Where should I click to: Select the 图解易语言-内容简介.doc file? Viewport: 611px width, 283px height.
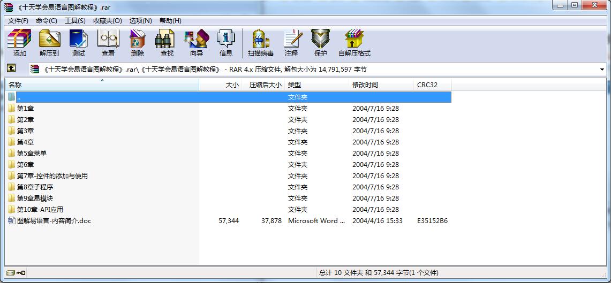54,221
